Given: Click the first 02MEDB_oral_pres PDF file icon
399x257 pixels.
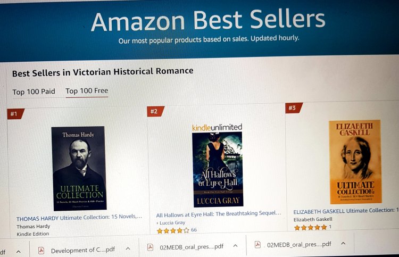Looking at the screenshot, I should click(x=150, y=247).
